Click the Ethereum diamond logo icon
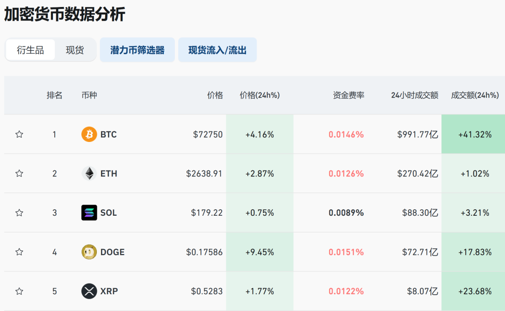Viewport: 505px width, 311px height. pos(89,174)
